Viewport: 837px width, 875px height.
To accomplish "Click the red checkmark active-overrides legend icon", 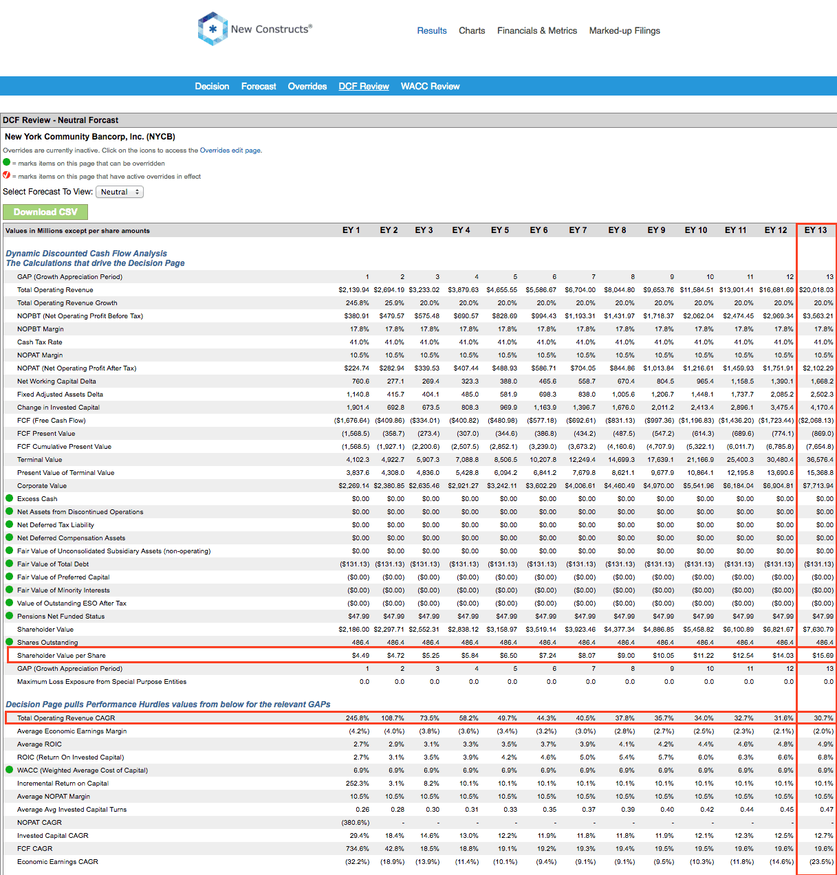I will [x=7, y=176].
